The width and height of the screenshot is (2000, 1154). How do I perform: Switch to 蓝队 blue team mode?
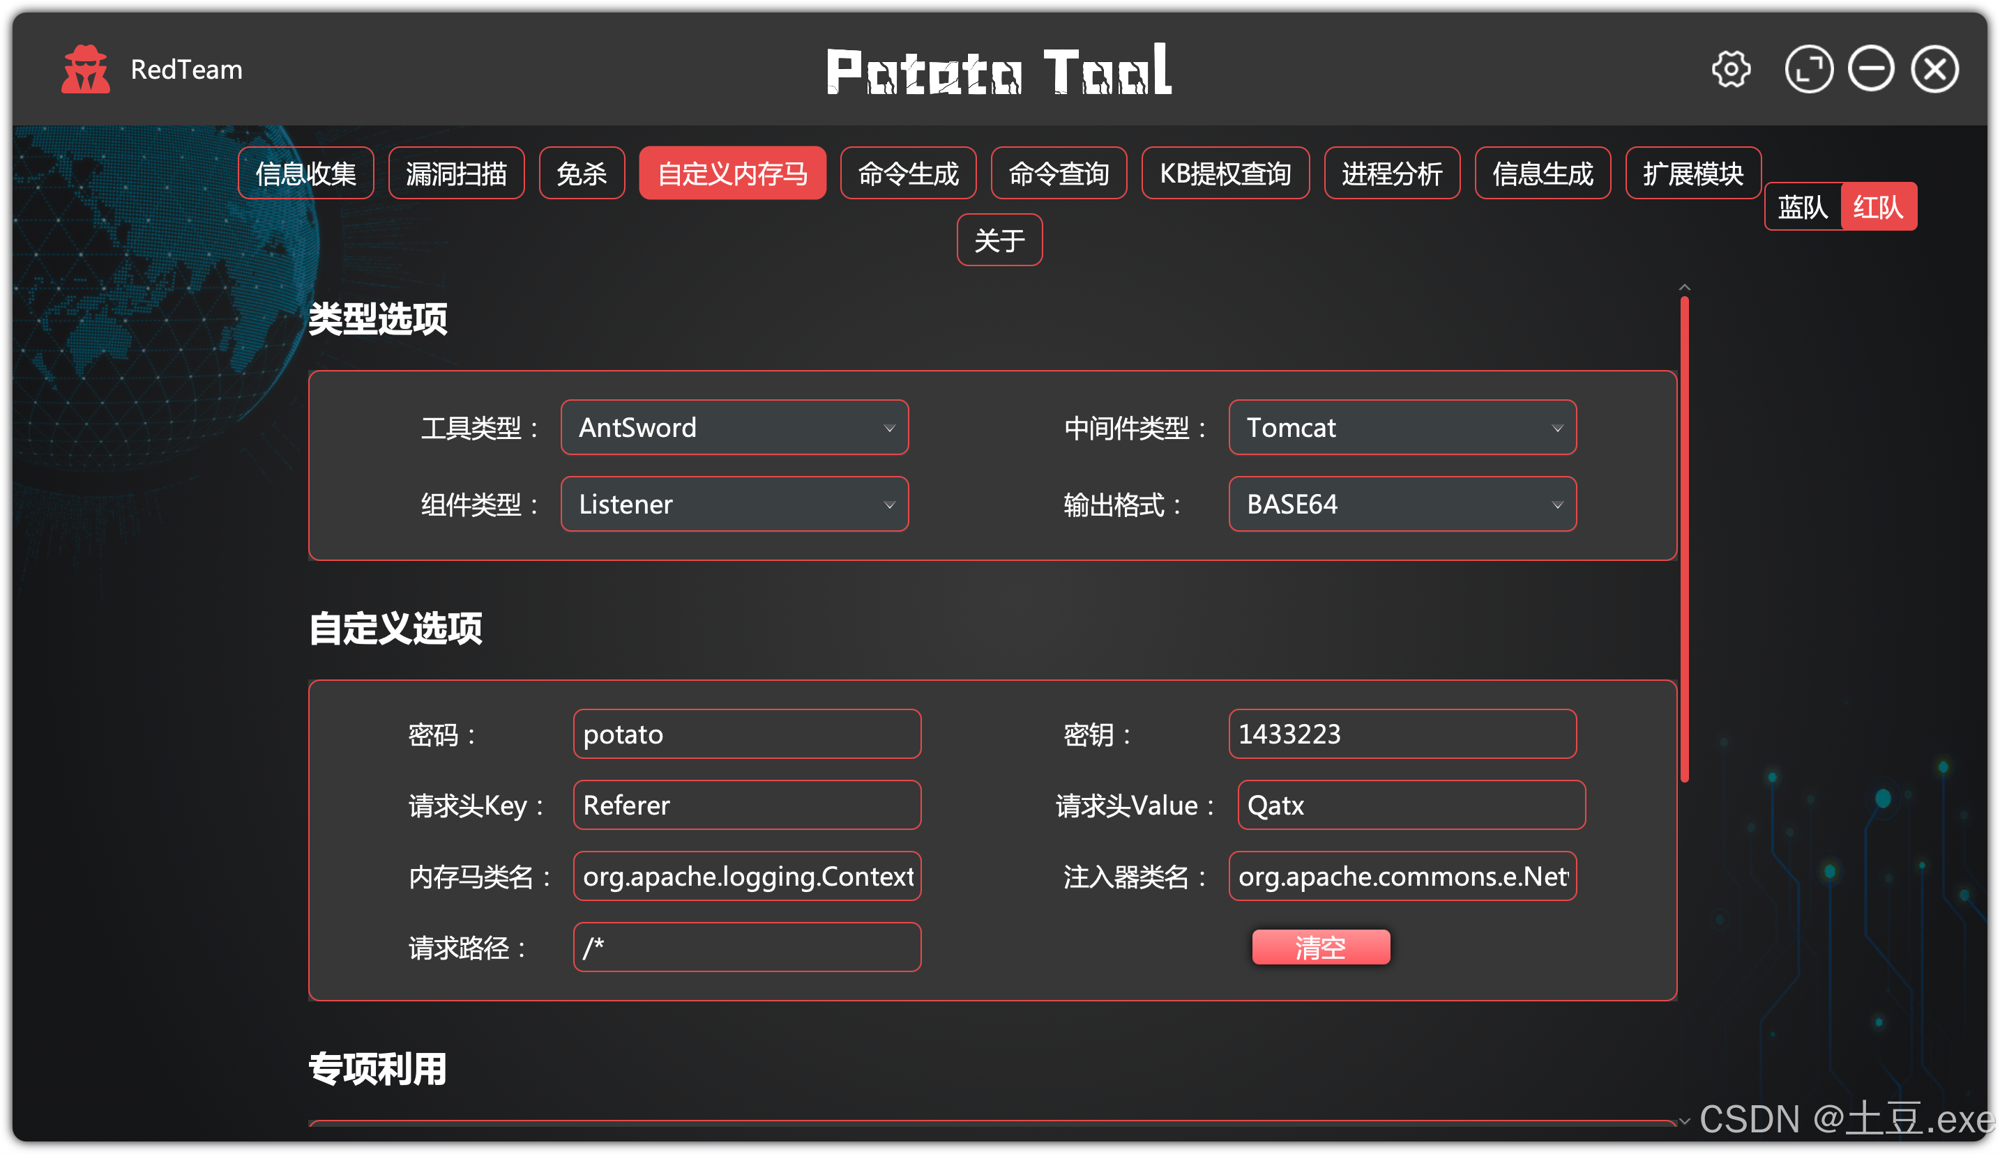pyautogui.click(x=1802, y=208)
